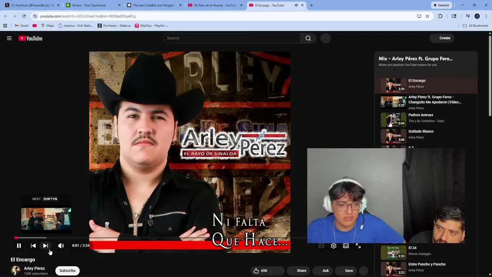Open the tab search icon in the toolbar
The width and height of the screenshot is (492, 277).
tap(454, 16)
